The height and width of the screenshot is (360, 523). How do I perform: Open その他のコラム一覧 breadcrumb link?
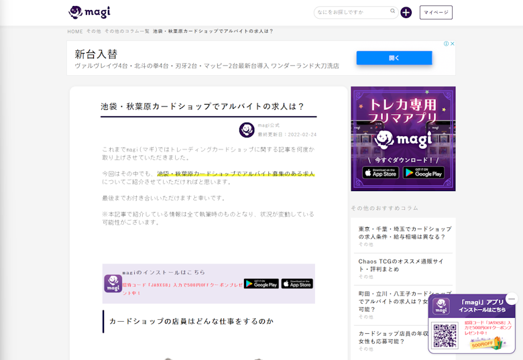(x=127, y=32)
